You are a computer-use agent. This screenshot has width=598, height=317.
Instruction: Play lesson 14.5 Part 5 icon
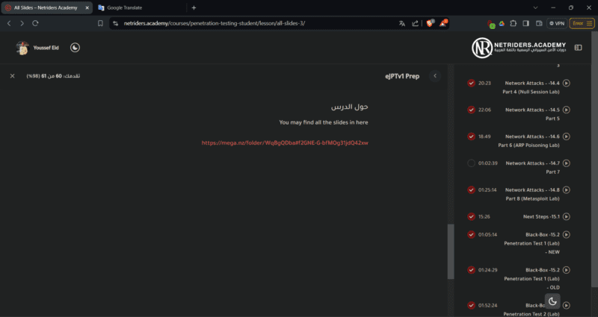point(567,110)
